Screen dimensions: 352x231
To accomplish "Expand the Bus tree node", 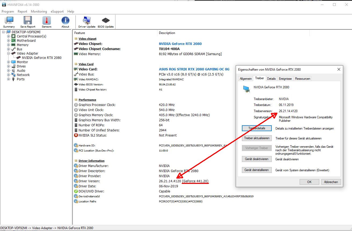I will click(x=9, y=49).
